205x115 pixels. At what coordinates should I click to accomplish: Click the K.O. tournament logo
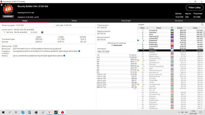[8, 9]
